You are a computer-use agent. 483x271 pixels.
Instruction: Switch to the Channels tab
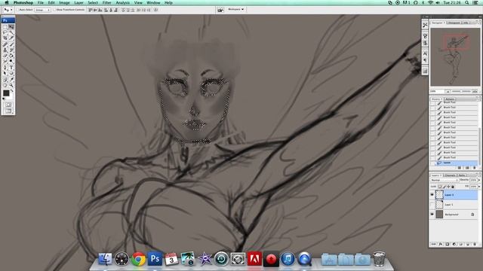(x=450, y=175)
